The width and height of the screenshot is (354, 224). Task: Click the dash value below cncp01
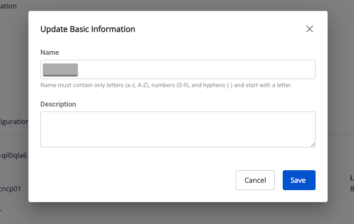(1, 210)
